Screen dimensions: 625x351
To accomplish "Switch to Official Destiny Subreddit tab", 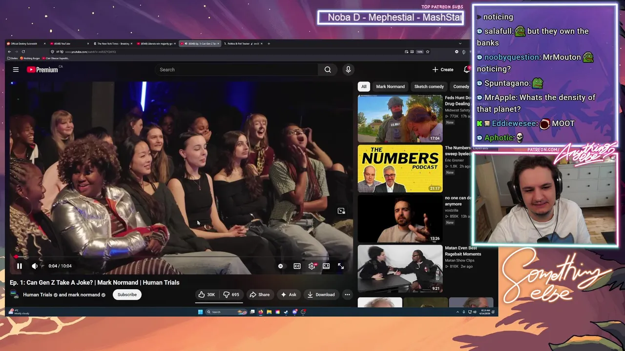I will coord(25,44).
